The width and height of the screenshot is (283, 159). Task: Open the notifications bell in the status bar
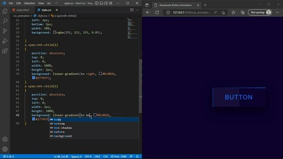[138, 156]
